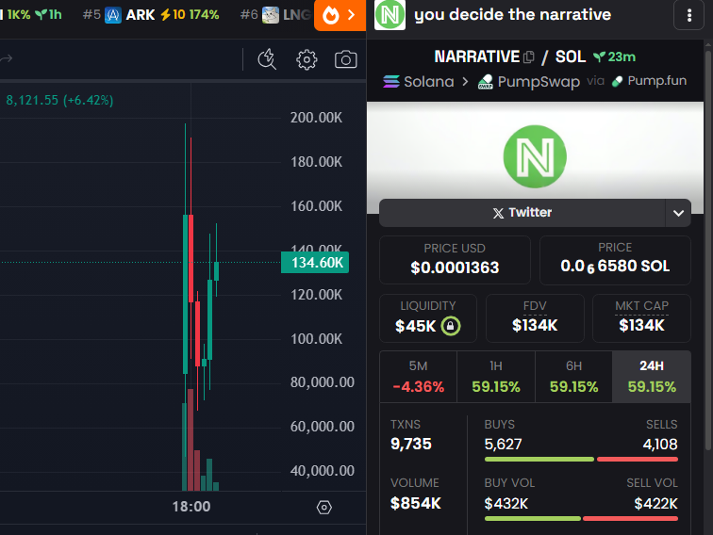The image size is (713, 535).
Task: Click the 10 boosts lightning on ARK
Action: click(173, 15)
